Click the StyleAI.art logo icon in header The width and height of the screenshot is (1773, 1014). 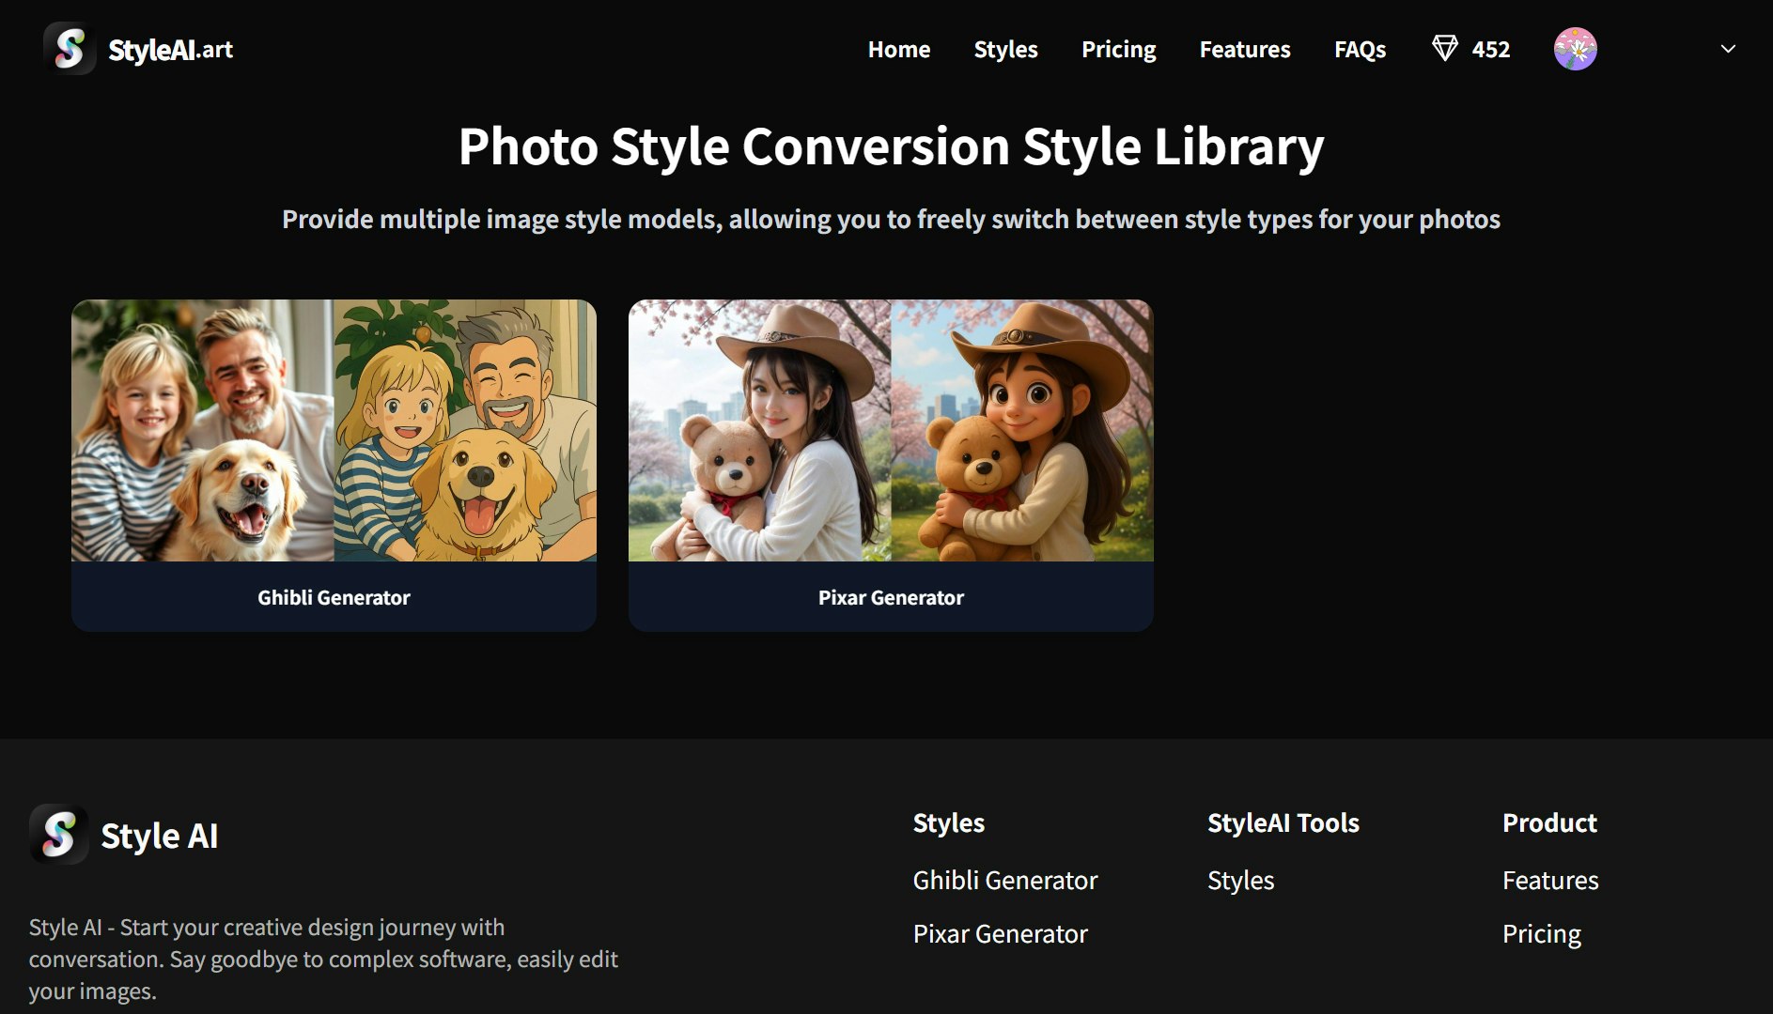pos(70,49)
